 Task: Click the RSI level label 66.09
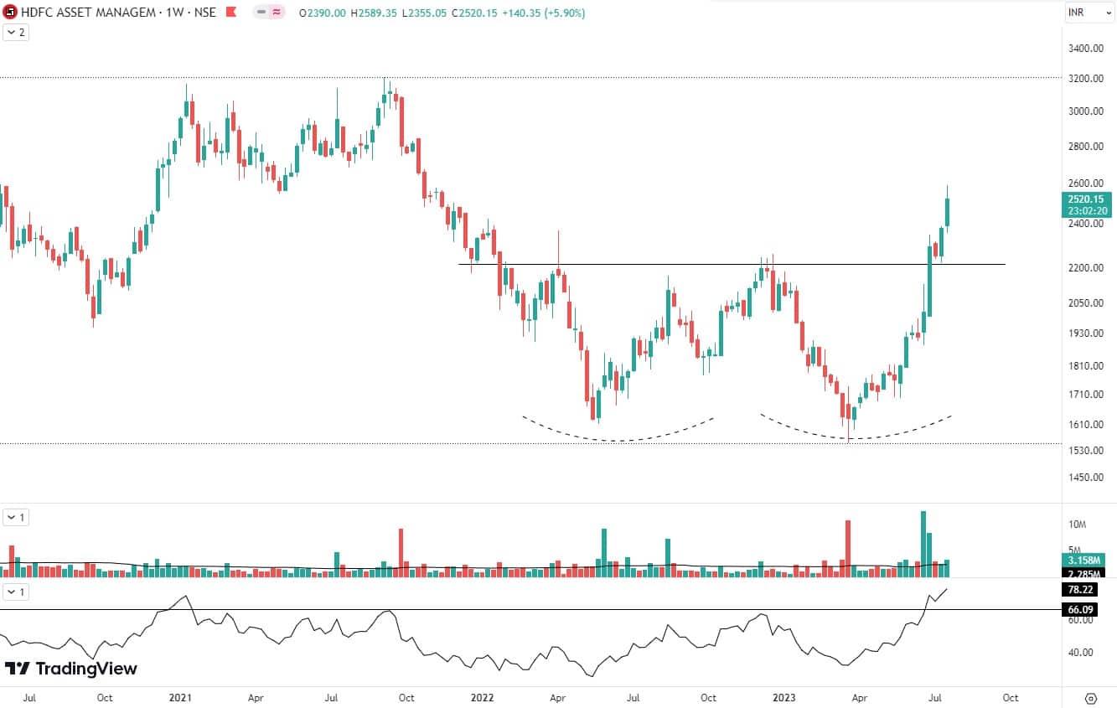pos(1086,609)
